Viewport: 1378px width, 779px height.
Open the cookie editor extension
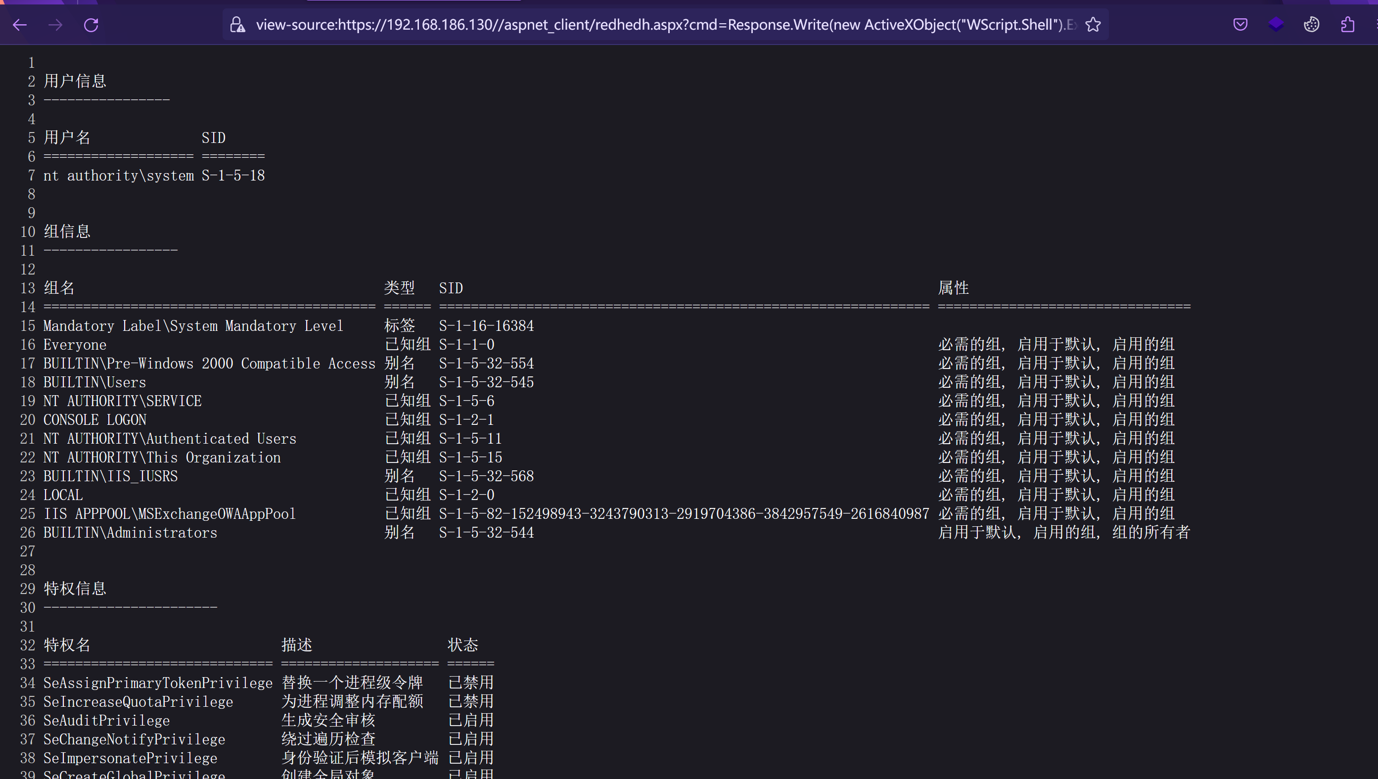pyautogui.click(x=1311, y=25)
